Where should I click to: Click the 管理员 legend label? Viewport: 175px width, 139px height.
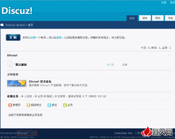[x=16, y=105]
